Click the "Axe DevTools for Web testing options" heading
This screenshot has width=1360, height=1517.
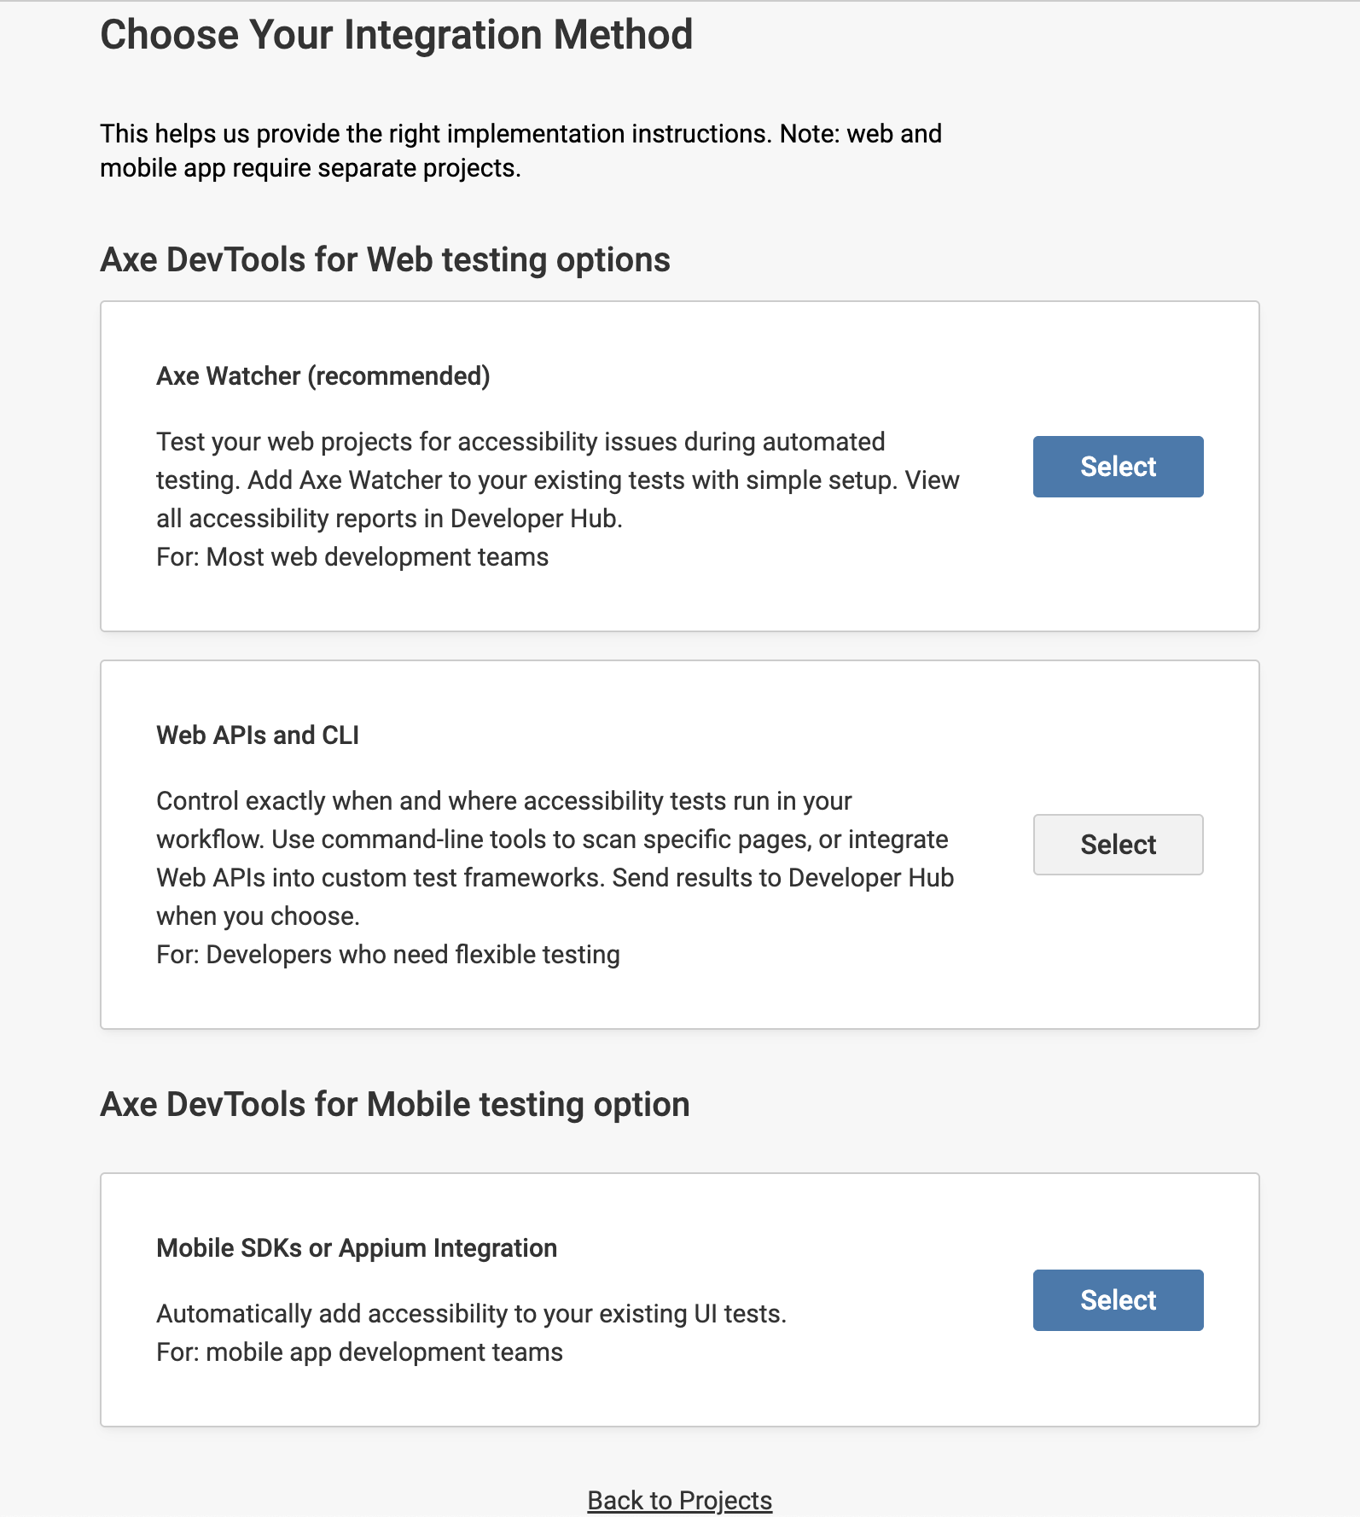pos(385,260)
